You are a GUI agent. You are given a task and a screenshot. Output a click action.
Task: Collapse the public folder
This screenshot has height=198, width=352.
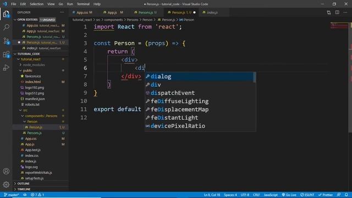(40, 70)
